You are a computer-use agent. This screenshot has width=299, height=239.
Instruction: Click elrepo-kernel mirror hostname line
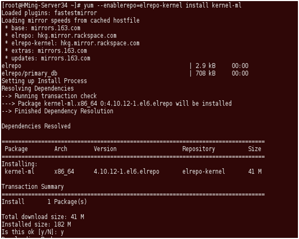coord(72,43)
